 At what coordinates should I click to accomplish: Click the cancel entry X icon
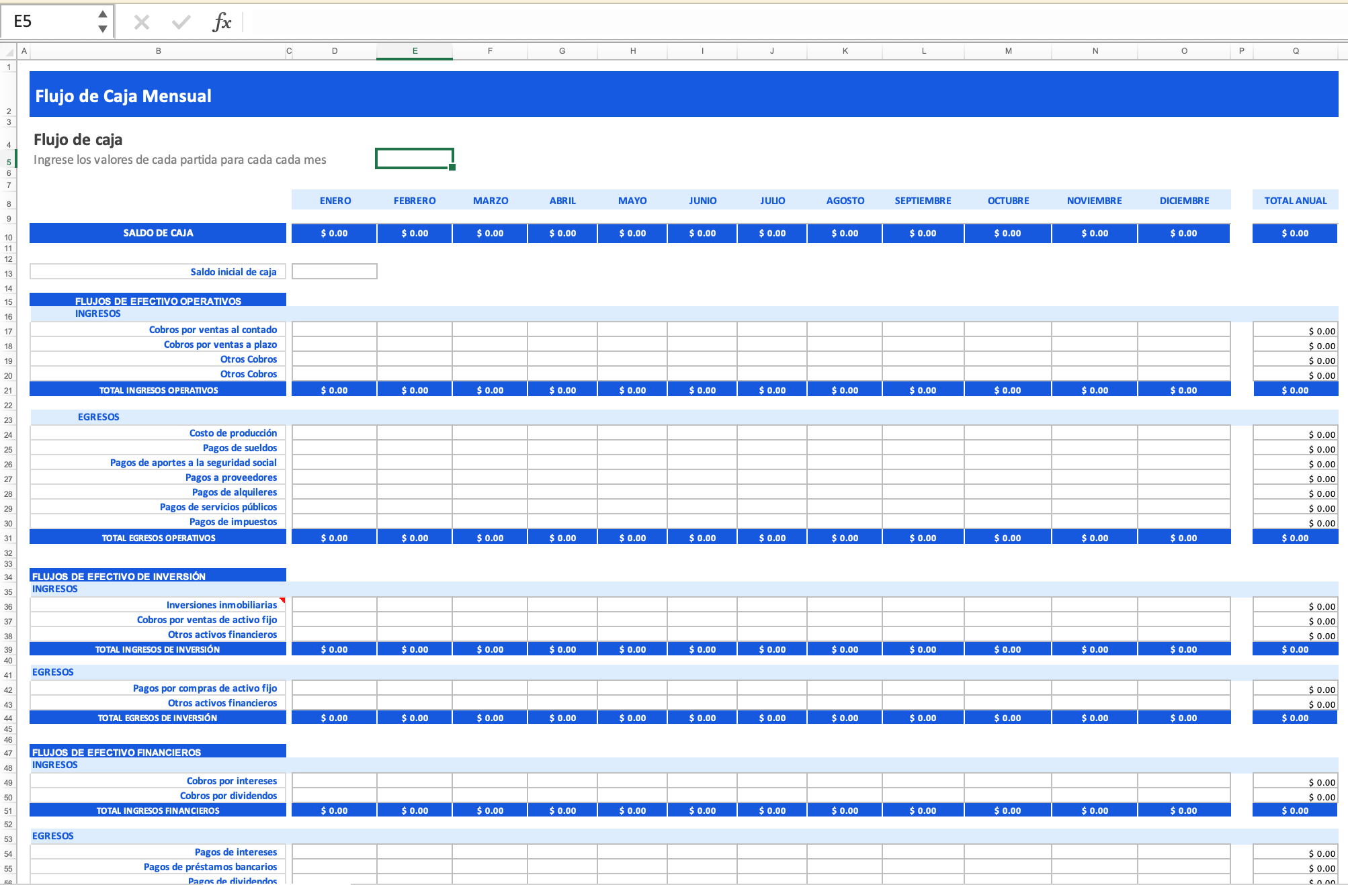coord(141,22)
